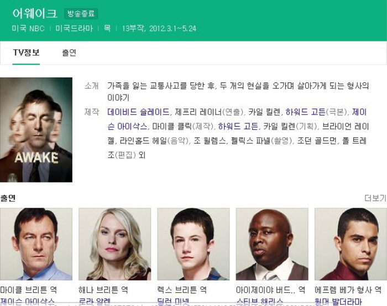387x306 pixels.
Task: Open 데이비드 슬레이드 link
Action: pos(138,112)
